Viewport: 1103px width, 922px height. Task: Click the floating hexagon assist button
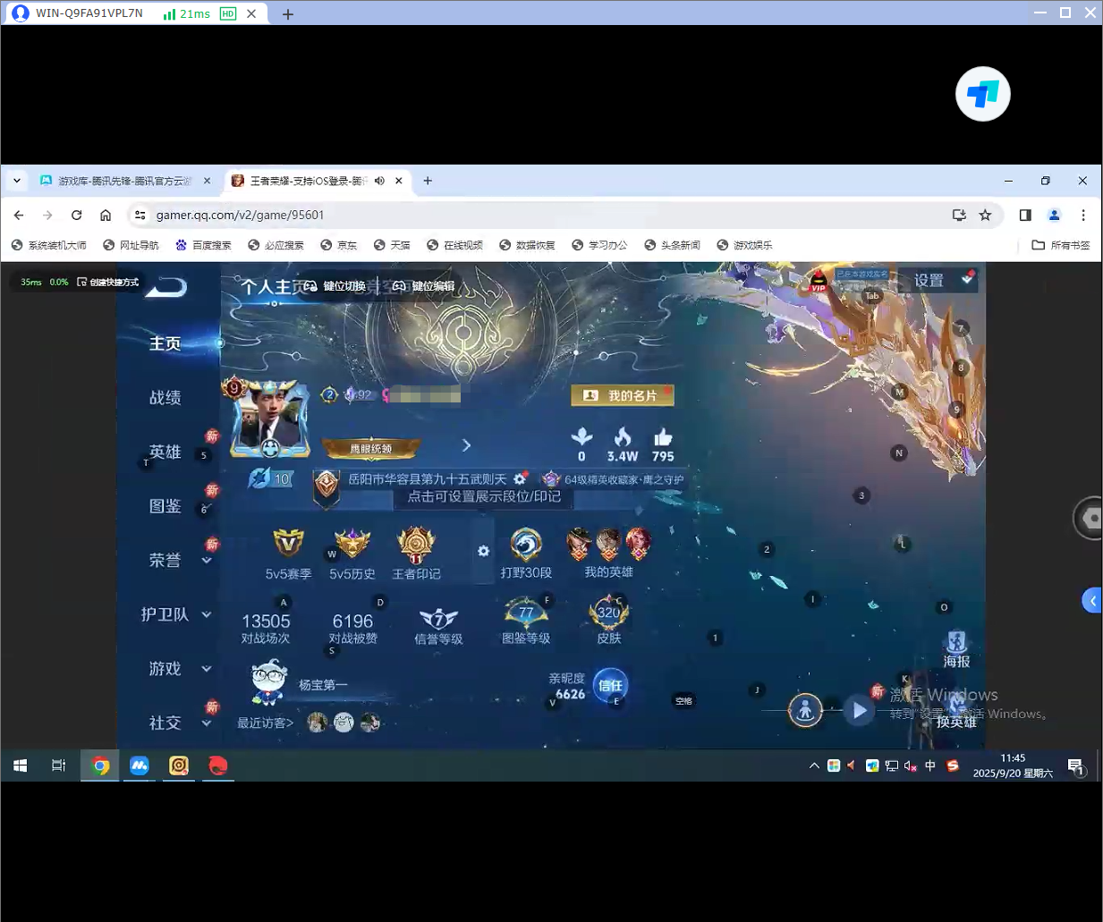click(x=1090, y=518)
